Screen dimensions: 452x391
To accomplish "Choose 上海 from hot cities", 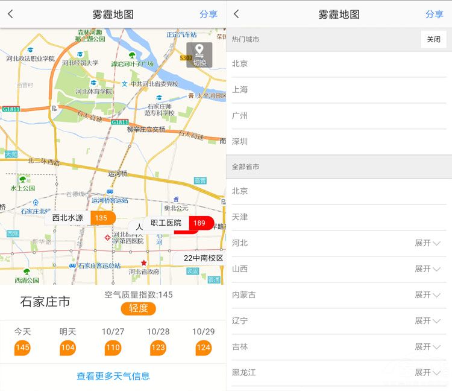I will tap(240, 89).
